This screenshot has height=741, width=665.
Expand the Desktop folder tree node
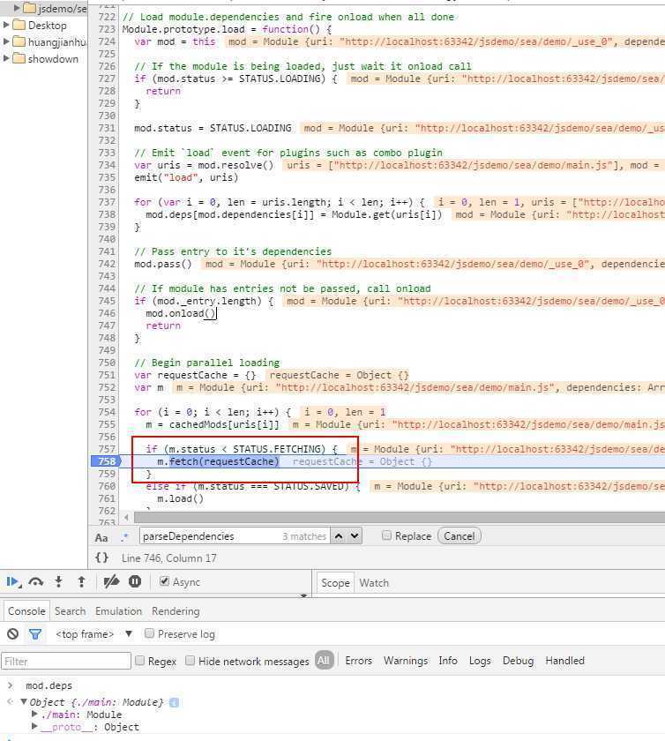point(6,25)
